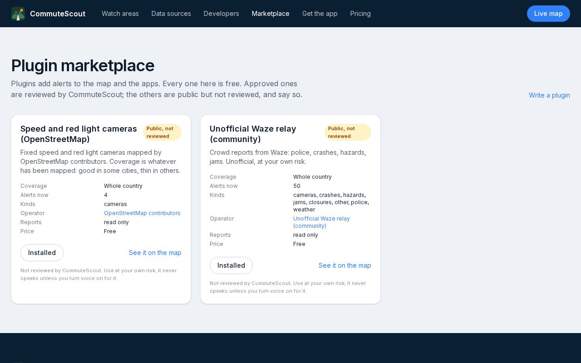Open the CommuteScout home link text
The height and width of the screenshot is (363, 581).
click(58, 14)
